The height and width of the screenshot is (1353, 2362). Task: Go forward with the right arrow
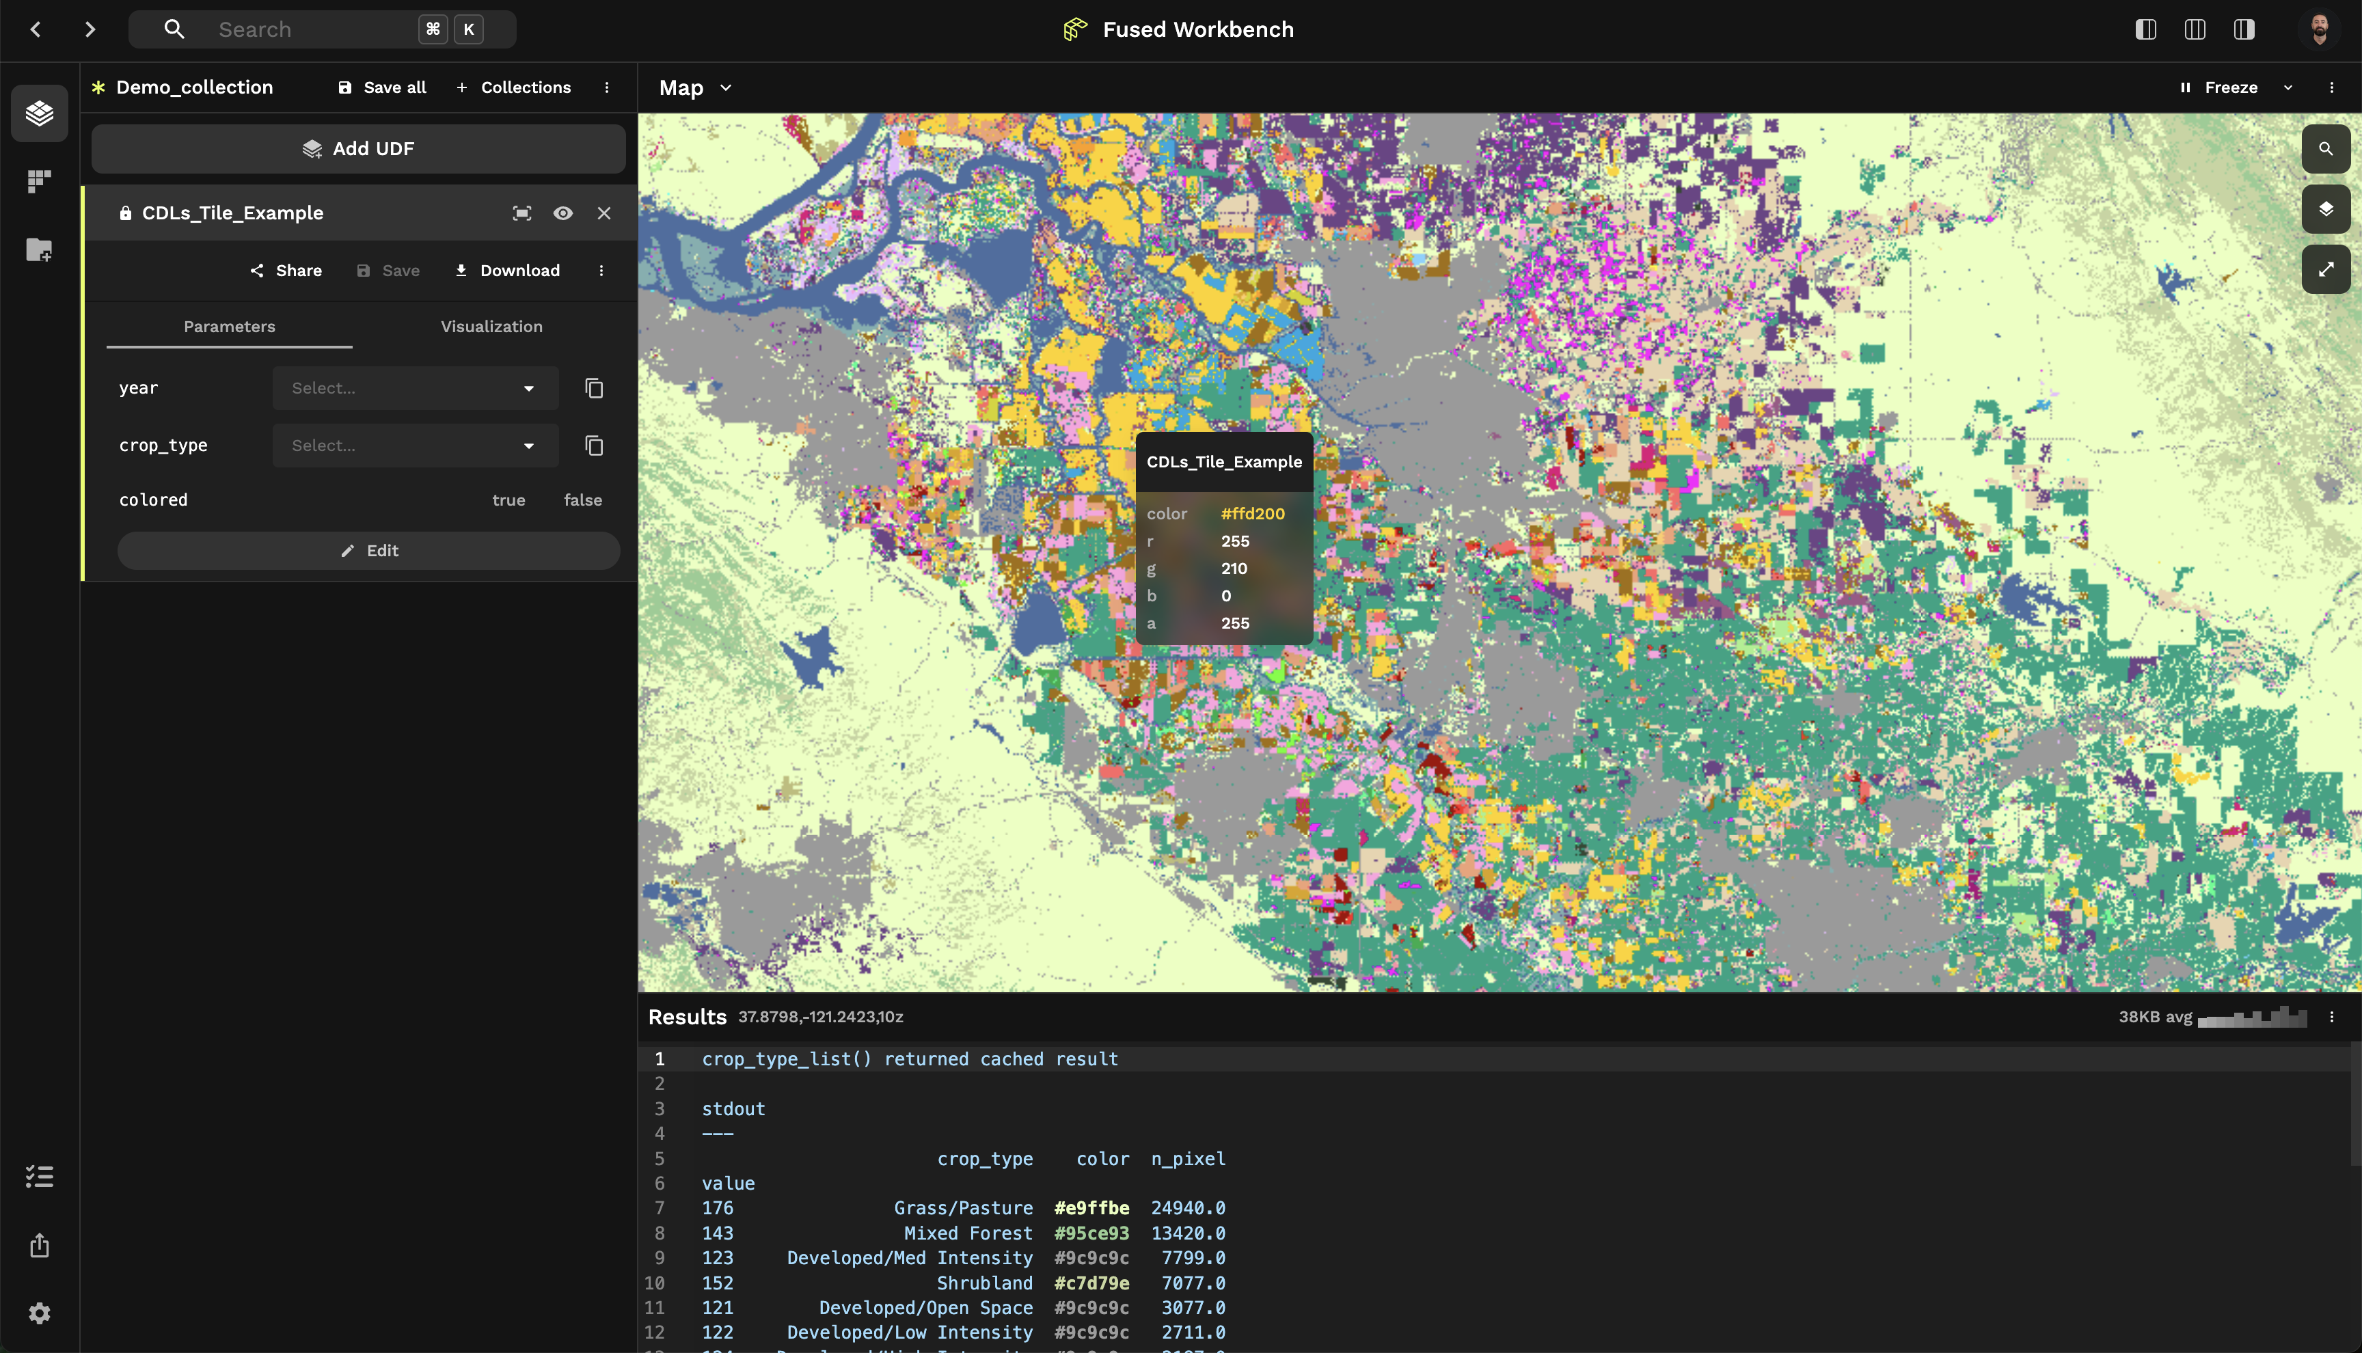pos(90,30)
